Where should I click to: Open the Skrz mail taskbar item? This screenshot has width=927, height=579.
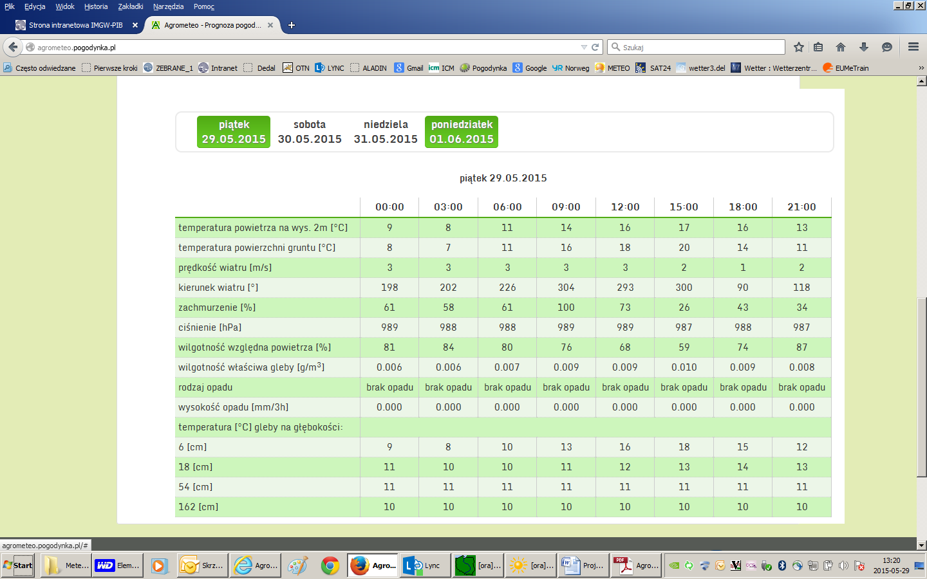[x=202, y=565]
